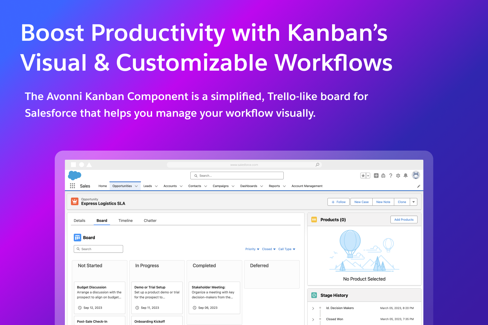Open the favorites star icon

click(x=363, y=176)
